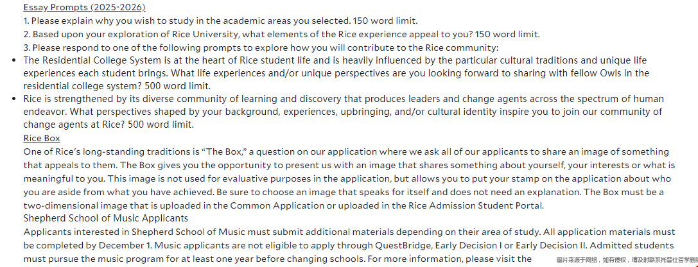Image resolution: width=698 pixels, height=267 pixels.
Task: Click the "Shepherd School of Music Applicants" heading
Action: click(106, 218)
